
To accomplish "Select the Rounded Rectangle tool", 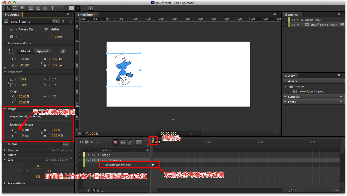I will tap(38, 8).
